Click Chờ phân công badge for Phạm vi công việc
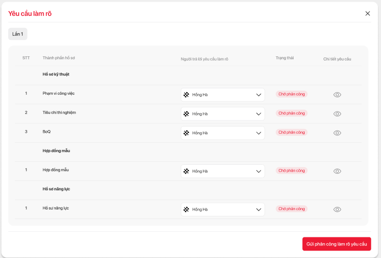 291,94
